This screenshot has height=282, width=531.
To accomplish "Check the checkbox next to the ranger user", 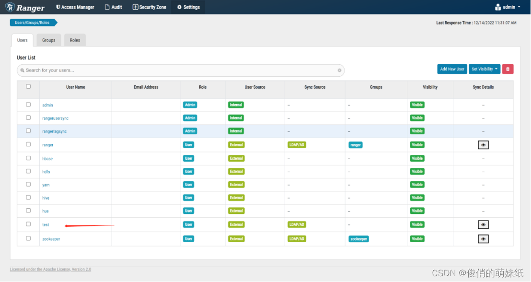I will point(28,144).
